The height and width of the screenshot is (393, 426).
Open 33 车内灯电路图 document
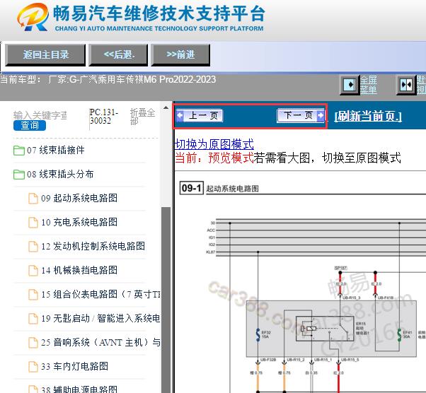pos(74,366)
